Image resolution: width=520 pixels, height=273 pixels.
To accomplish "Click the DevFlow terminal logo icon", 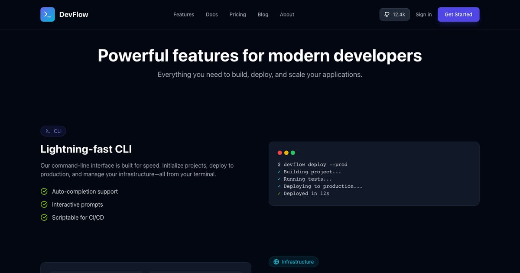I will [48, 14].
